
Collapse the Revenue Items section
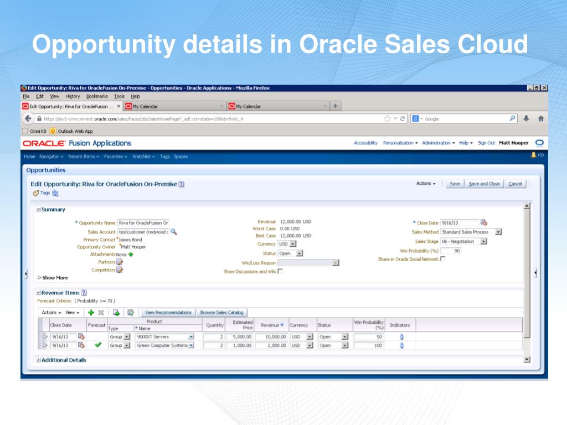[38, 293]
